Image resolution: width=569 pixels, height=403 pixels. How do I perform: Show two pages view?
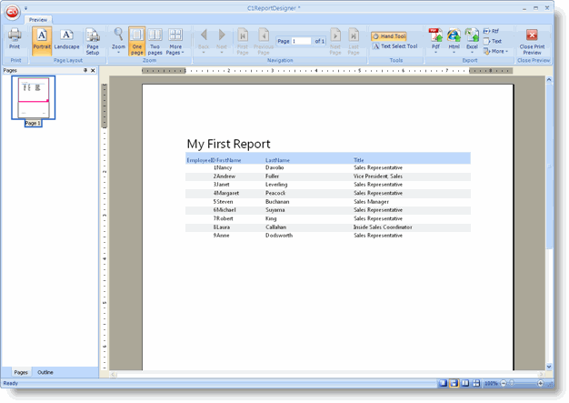point(155,40)
